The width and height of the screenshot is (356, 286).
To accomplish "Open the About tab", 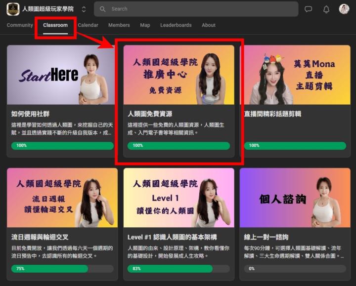I will coord(209,25).
